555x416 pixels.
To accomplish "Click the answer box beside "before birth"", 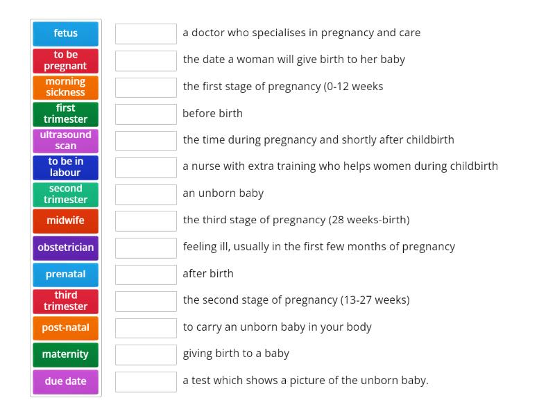I will point(146,113).
